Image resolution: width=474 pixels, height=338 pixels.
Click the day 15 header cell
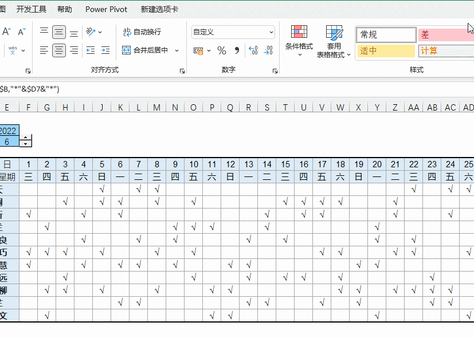click(285, 164)
